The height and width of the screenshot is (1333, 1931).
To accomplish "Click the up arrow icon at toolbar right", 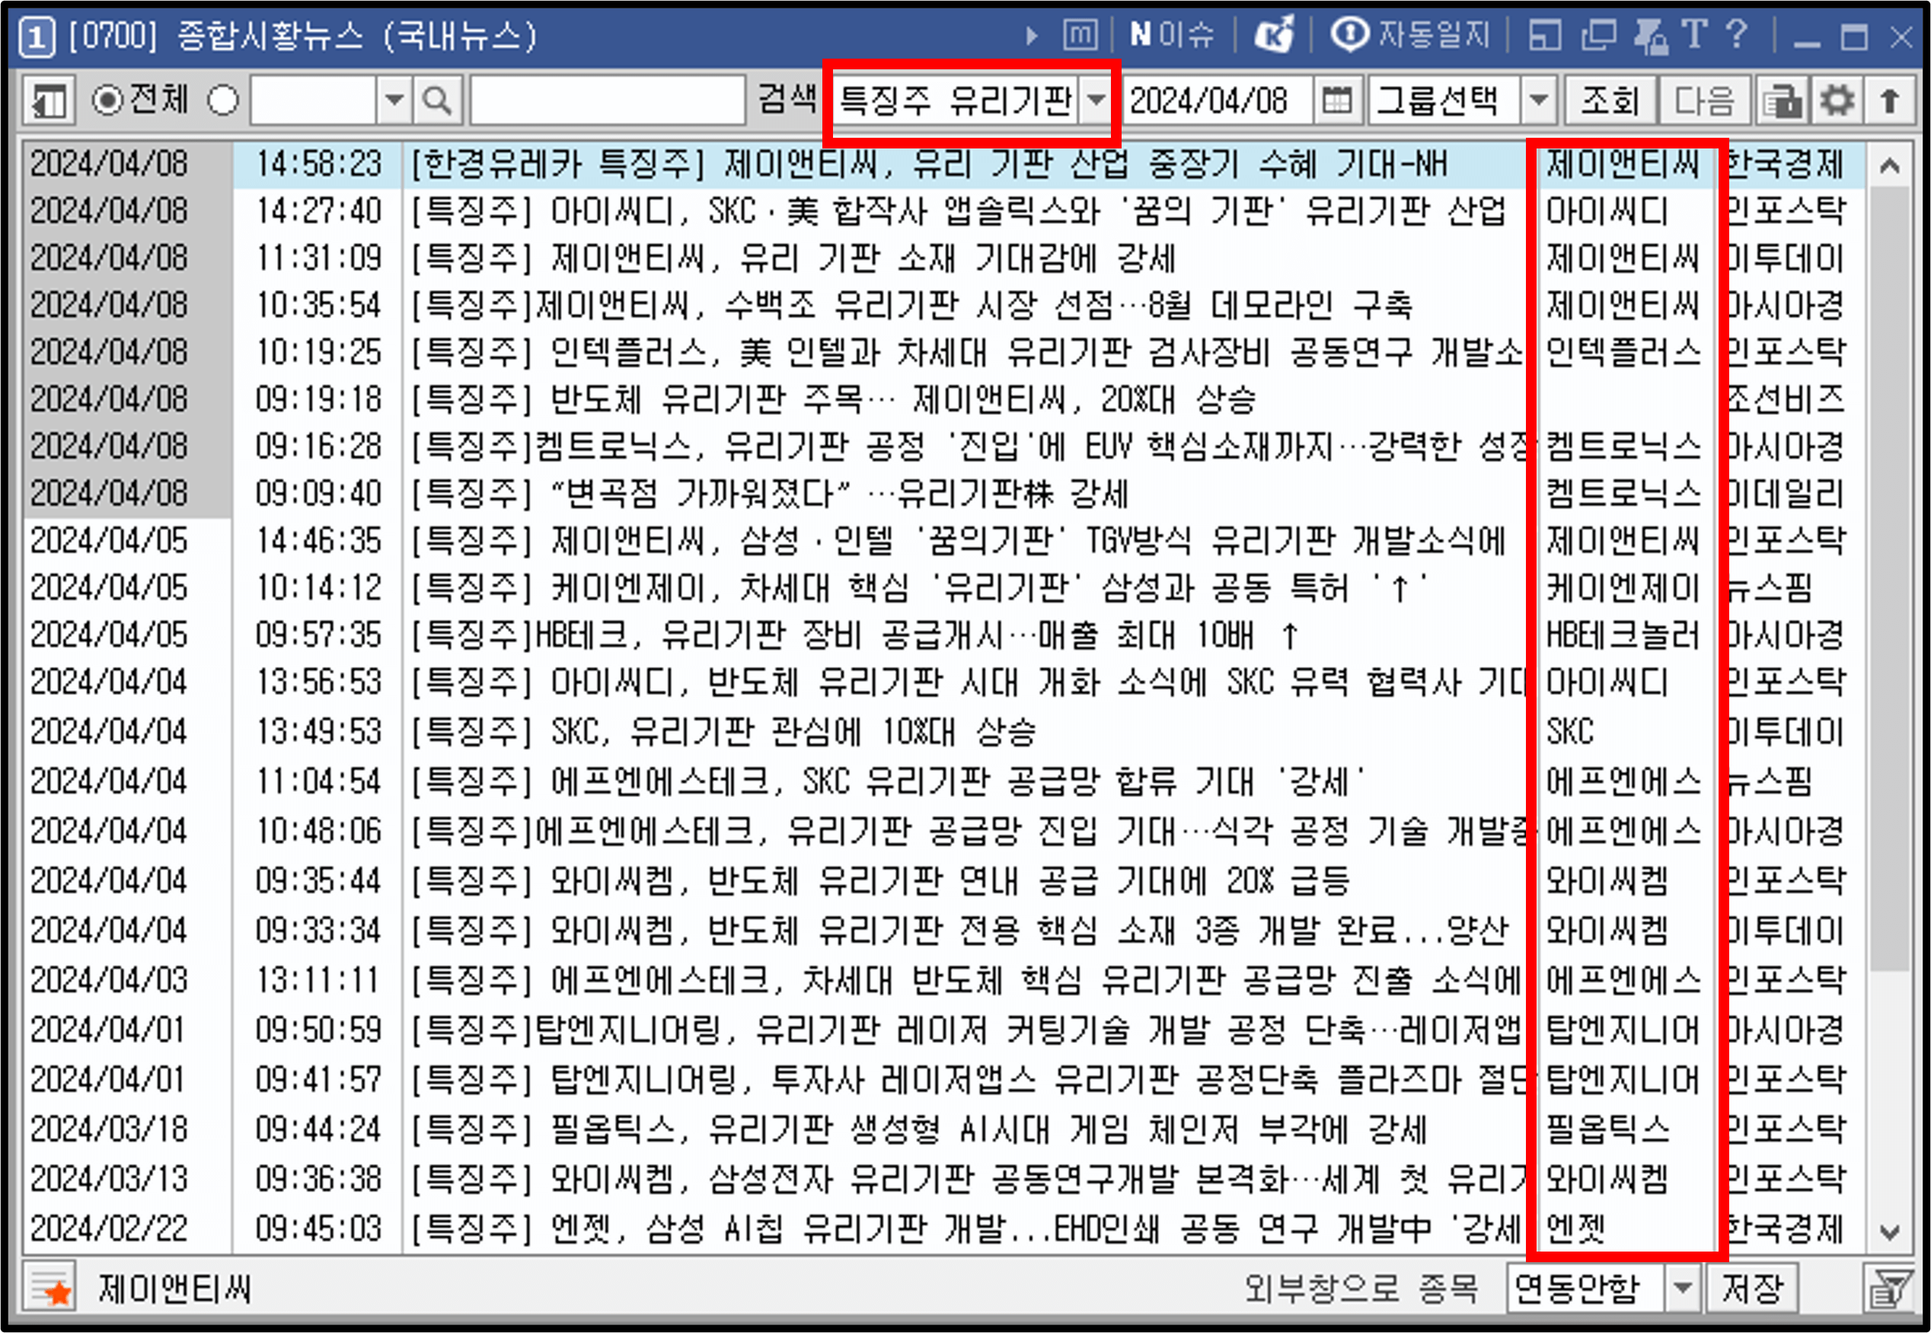I will 1890,101.
